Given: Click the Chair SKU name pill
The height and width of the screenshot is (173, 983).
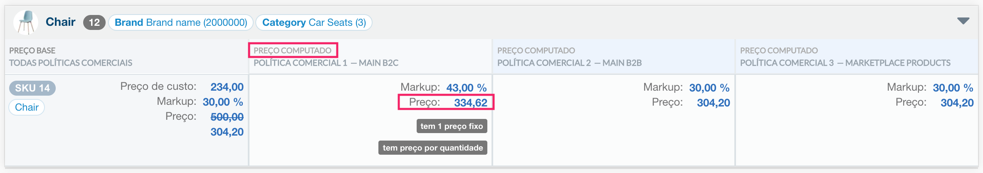Looking at the screenshot, I should [x=27, y=107].
